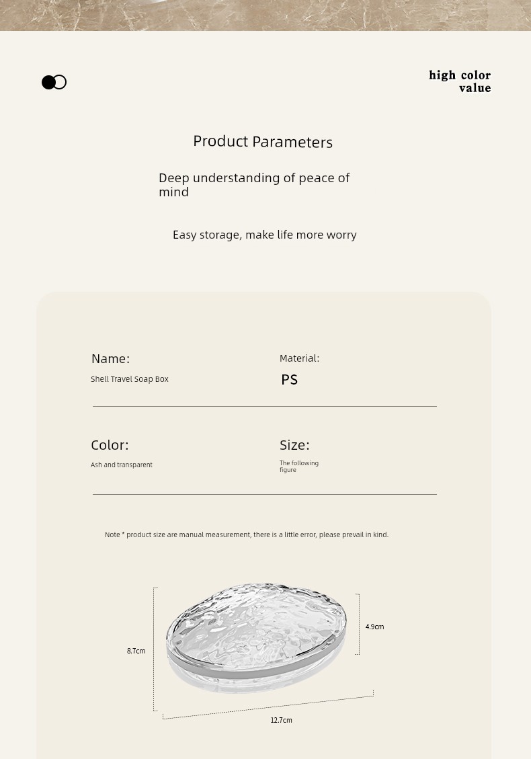Click the divider line below Name row
The image size is (531, 759).
pos(265,407)
